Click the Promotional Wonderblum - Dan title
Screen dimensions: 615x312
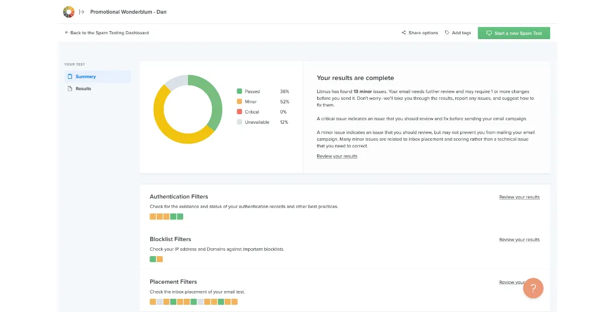click(129, 12)
